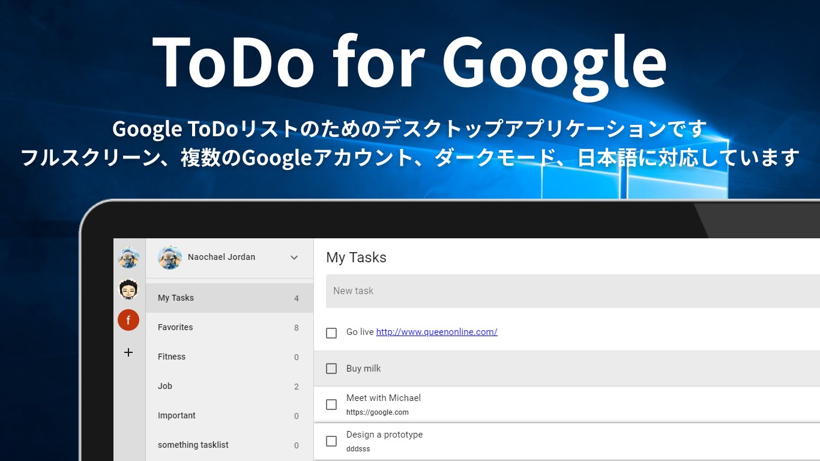Go to the Job task list
820x461 pixels.
[x=165, y=386]
